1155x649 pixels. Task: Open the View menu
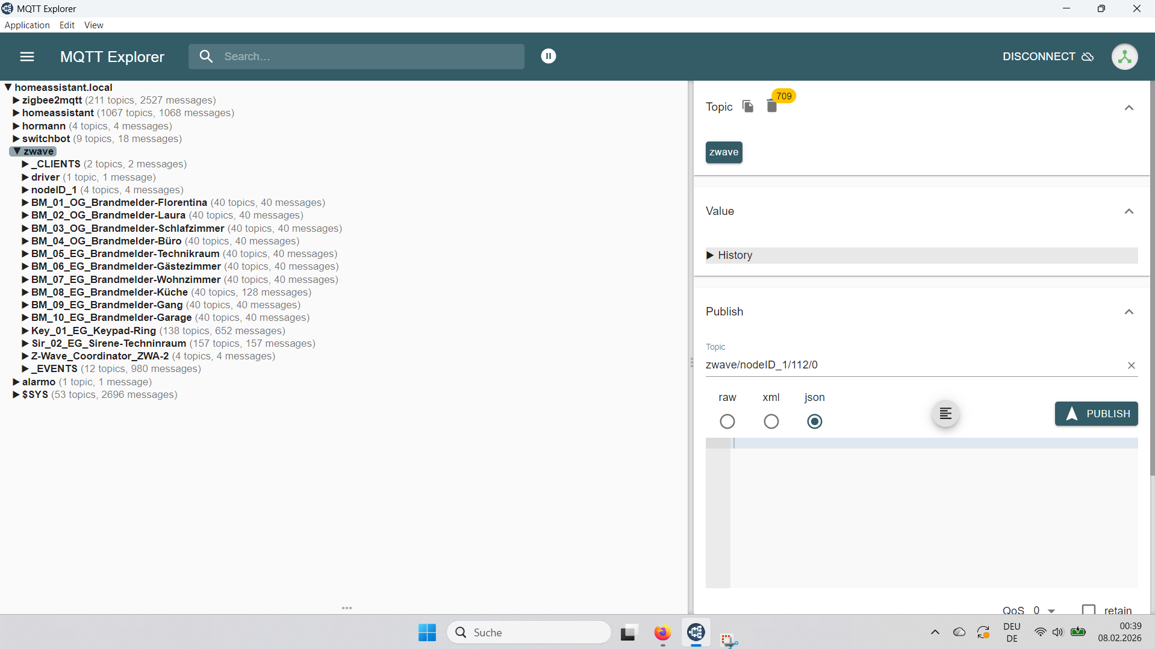click(x=94, y=25)
